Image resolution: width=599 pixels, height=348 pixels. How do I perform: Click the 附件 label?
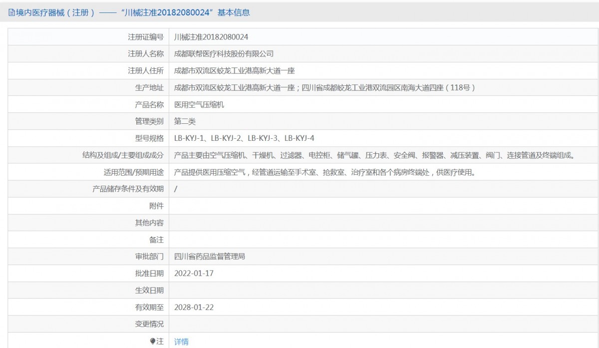[157, 206]
